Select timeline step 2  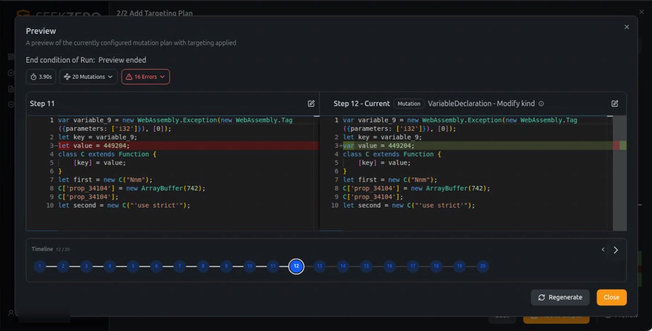click(63, 267)
